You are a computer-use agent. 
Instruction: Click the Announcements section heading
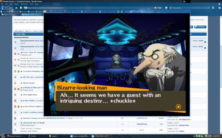coord(21,37)
